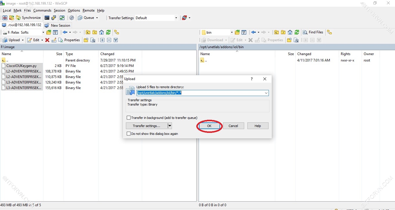Select CiscoIOUKeygen.py in local file list
This screenshot has width=395, height=210.
(21, 66)
